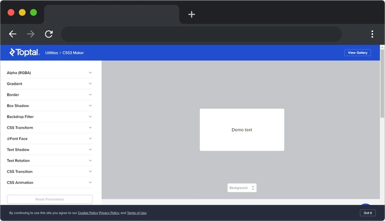Click the Demo text preview box
Viewport: 385px width, 221px height.
[x=242, y=130]
